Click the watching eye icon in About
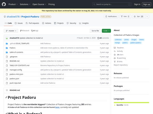 pyautogui.click(x=115, y=58)
